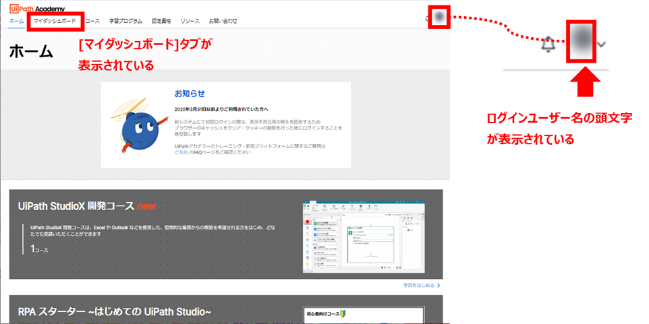Click the chevron next to 学習をはじめる
Image resolution: width=649 pixels, height=324 pixels.
pyautogui.click(x=439, y=286)
